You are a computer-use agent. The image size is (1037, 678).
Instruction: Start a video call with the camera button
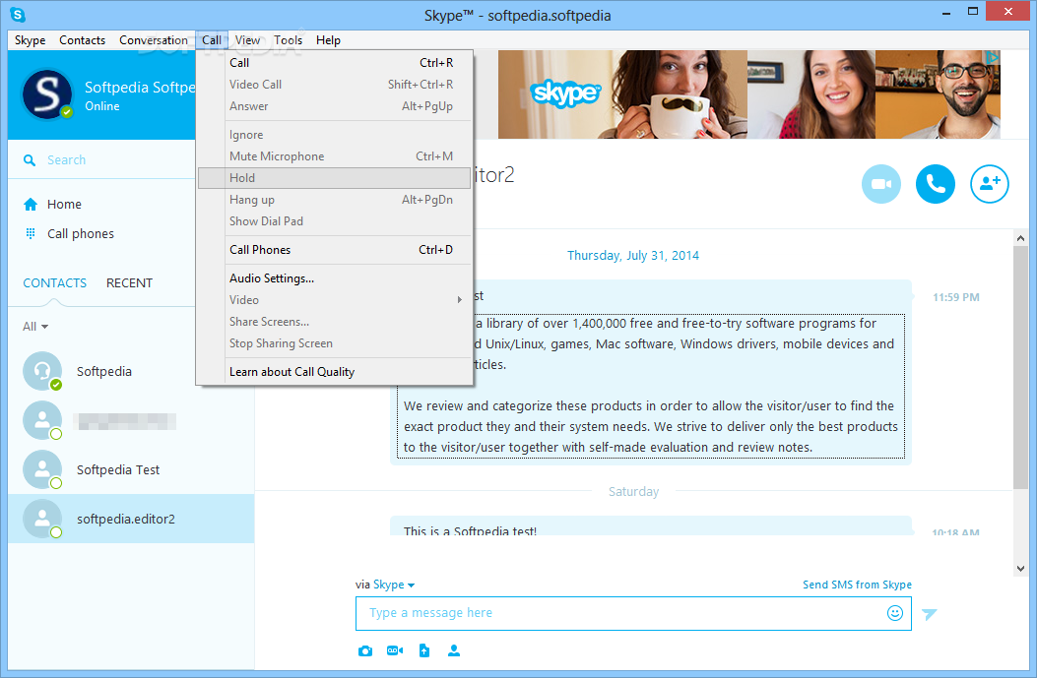coord(881,184)
